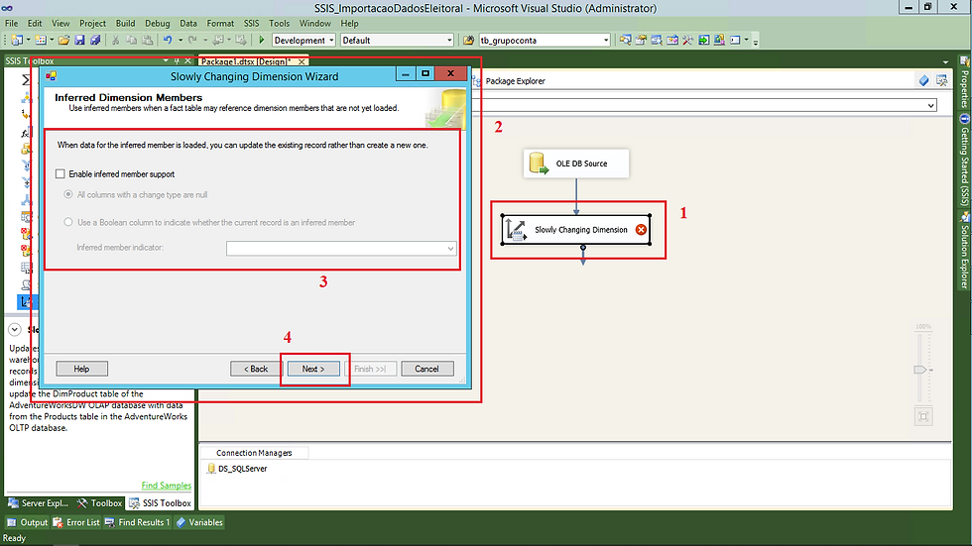
Task: Click the fit-to-window icon below the zoom slider
Action: 923,416
